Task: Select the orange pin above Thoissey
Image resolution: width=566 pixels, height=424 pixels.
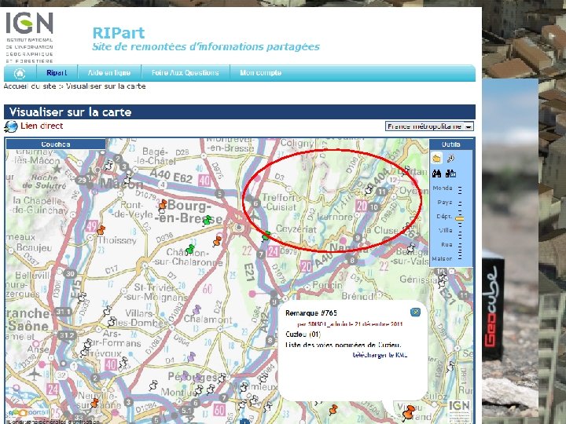Action: tap(101, 229)
